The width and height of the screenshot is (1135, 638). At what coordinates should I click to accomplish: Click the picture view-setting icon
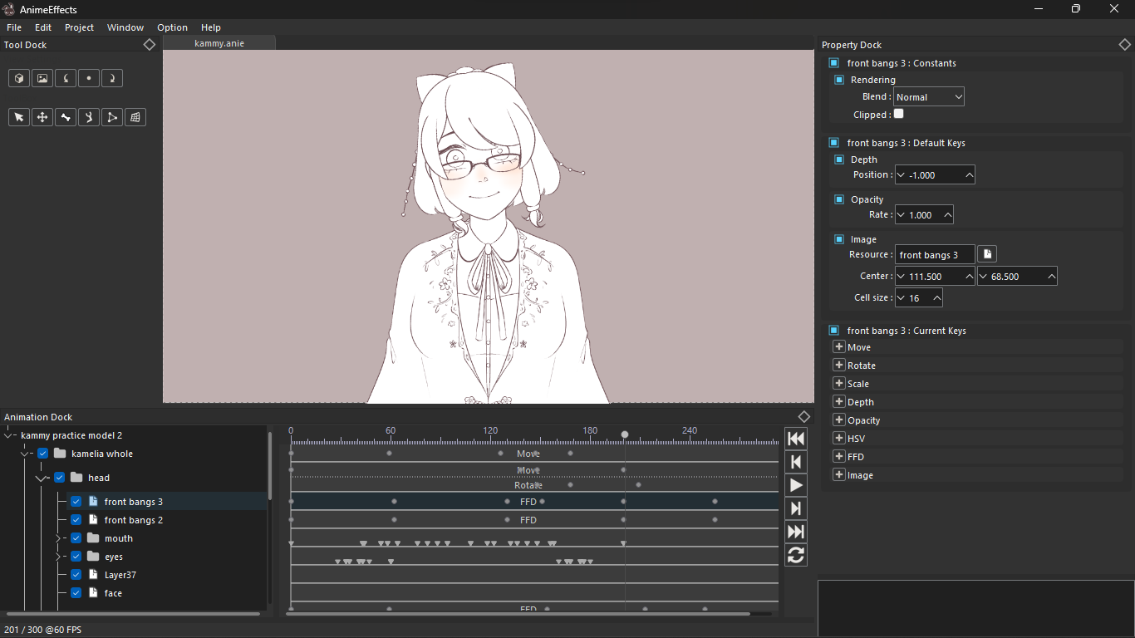[x=42, y=78]
